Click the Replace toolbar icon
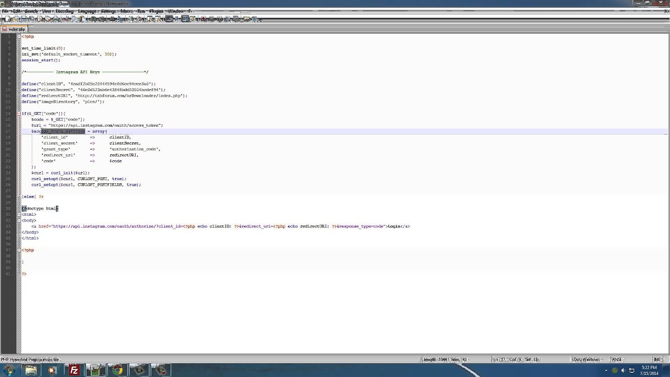Screen dimensions: 670x377 click(121, 19)
